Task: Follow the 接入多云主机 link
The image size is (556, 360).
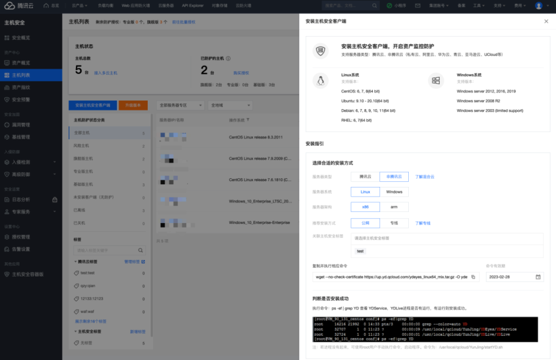Action: click(106, 73)
